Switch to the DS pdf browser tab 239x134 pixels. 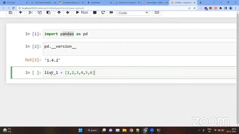15,3
